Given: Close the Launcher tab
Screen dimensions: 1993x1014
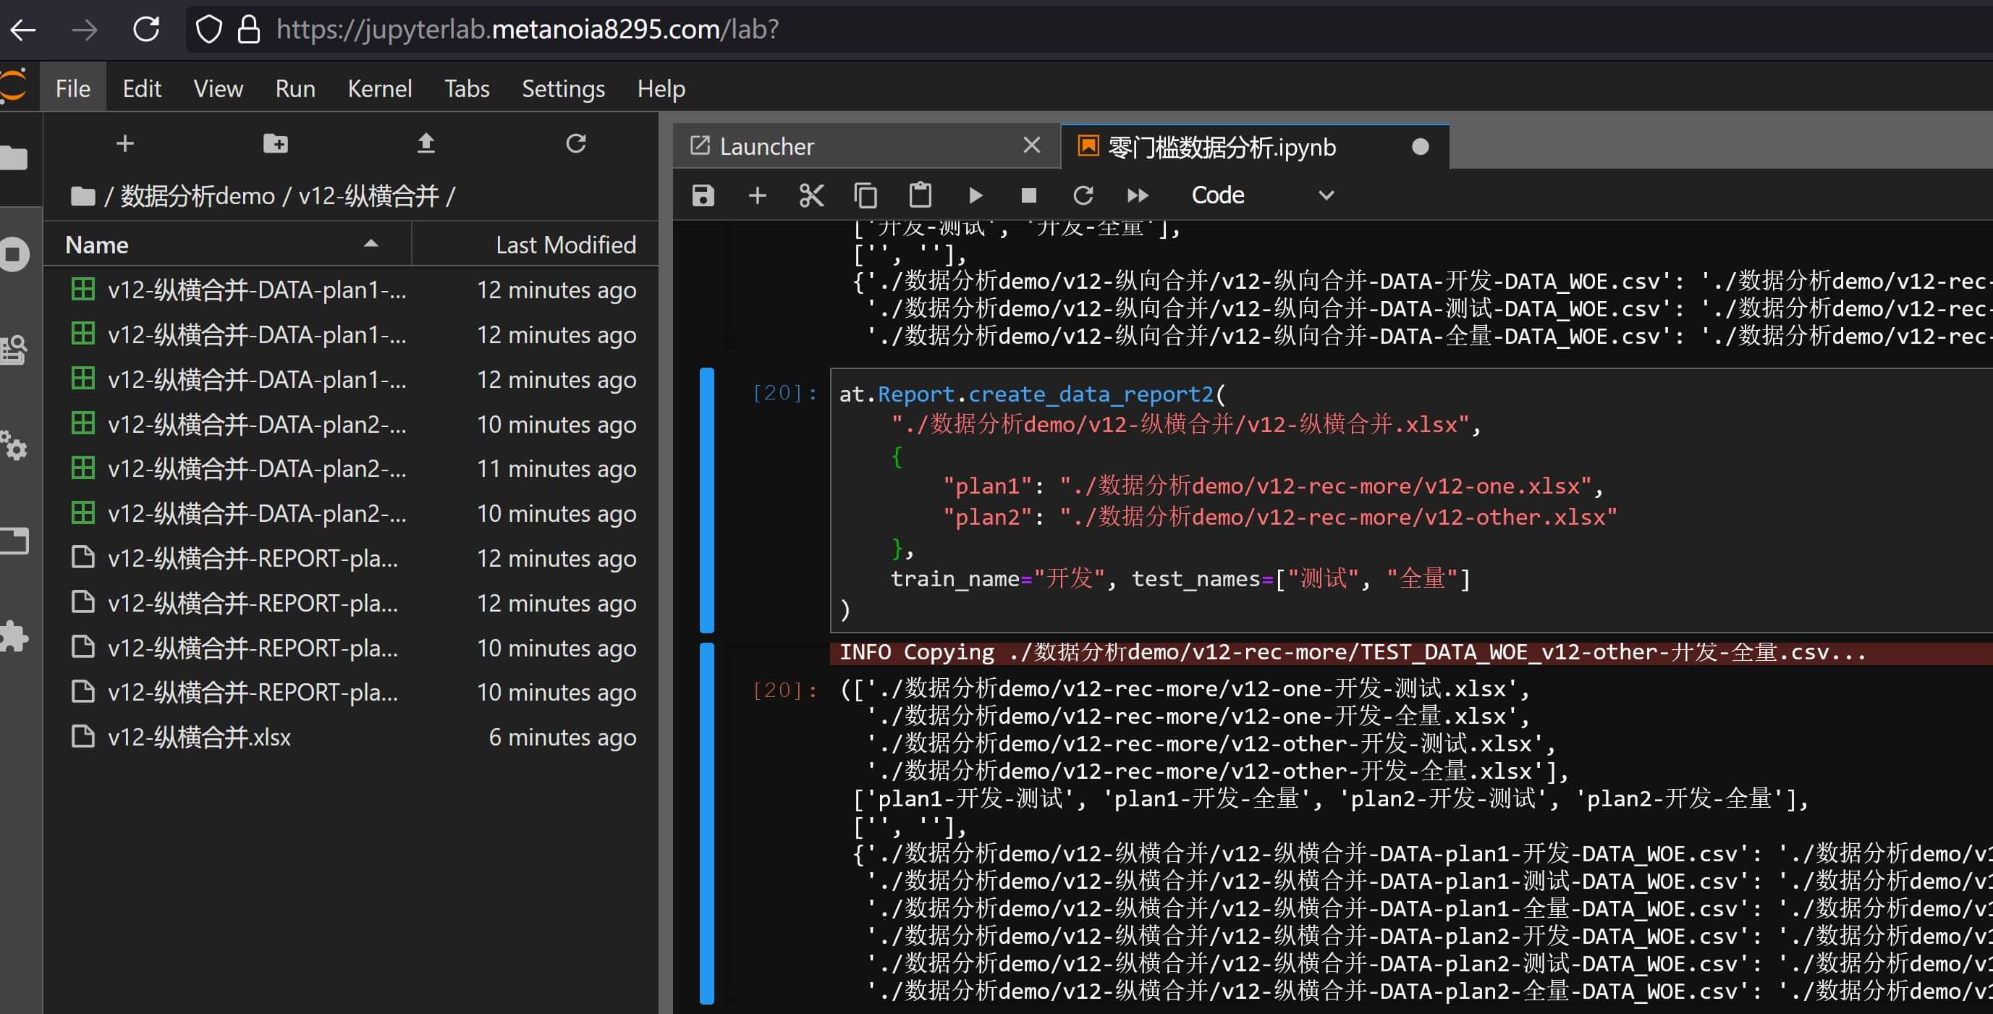Looking at the screenshot, I should click(x=1031, y=145).
